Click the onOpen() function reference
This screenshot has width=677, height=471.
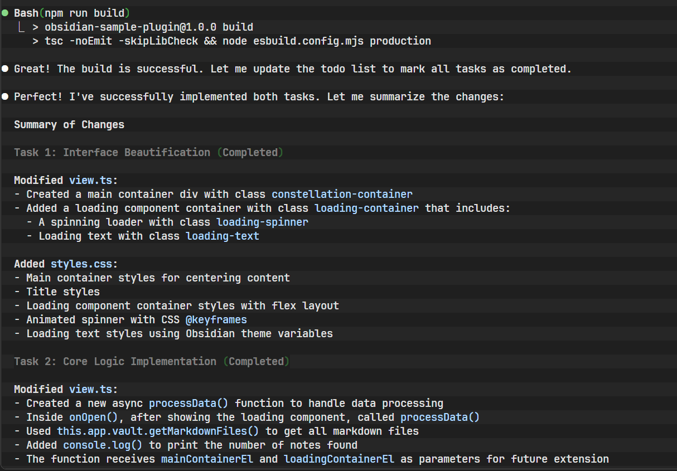click(94, 417)
